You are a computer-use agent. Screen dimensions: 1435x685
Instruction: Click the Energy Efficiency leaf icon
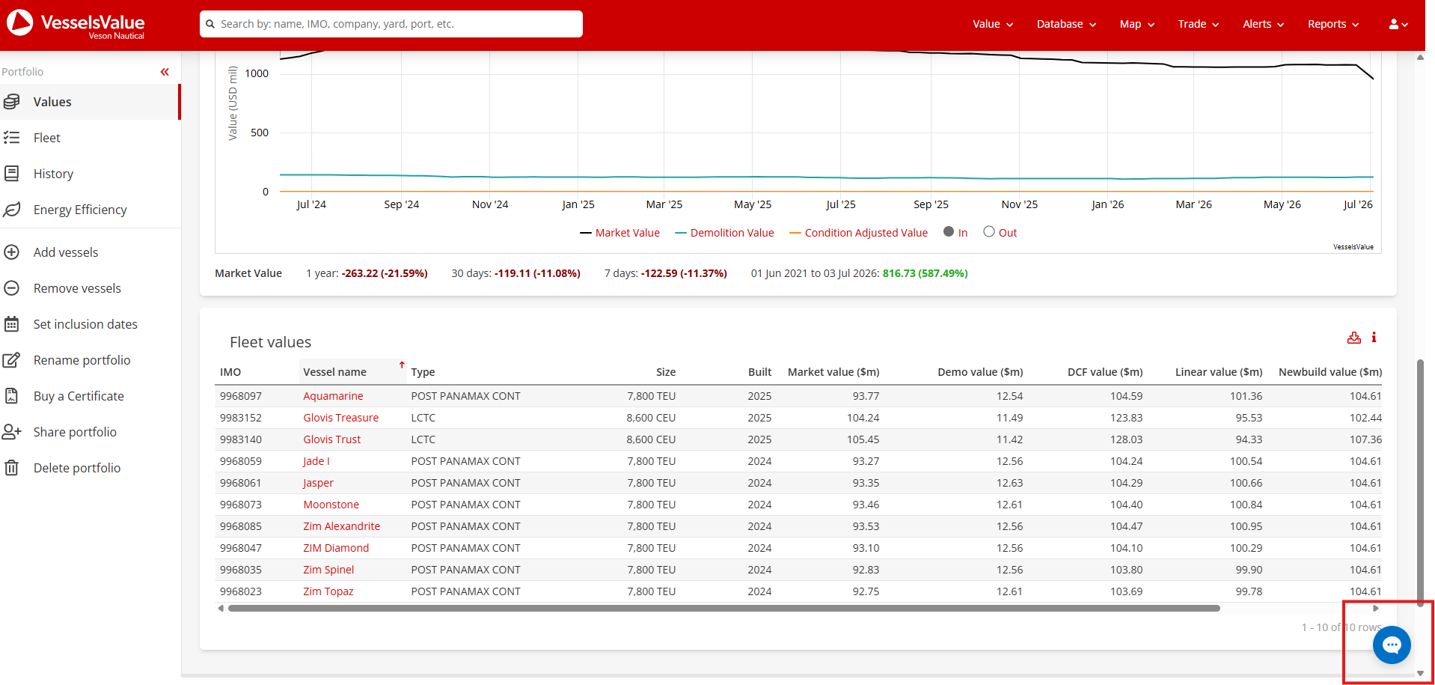point(12,210)
